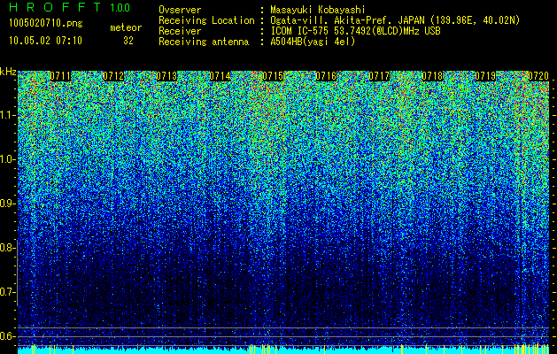This screenshot has height=354, width=557.
Task: Click the HROFFT 1.00 title text
Action: pos(69,7)
